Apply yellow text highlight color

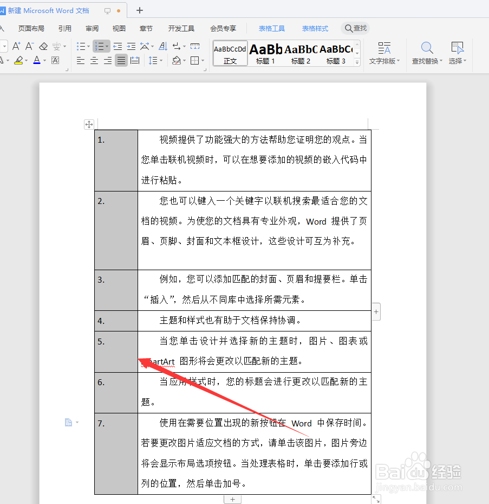18,60
